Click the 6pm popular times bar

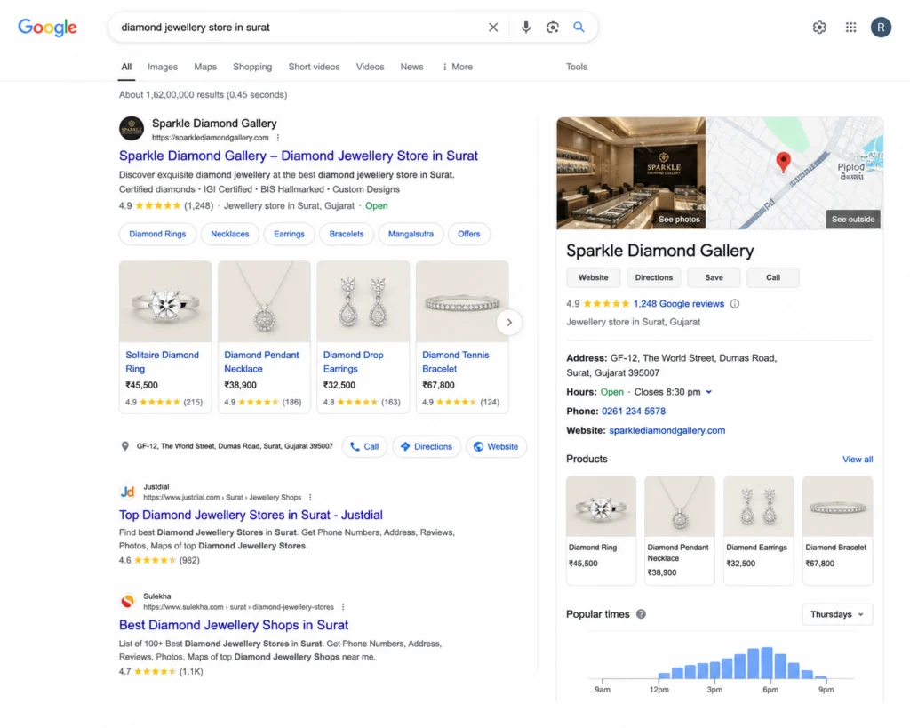pos(767,662)
